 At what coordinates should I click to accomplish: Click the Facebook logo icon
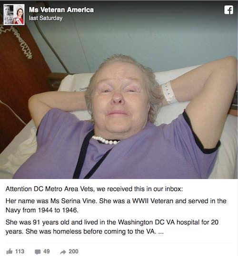pos(228,10)
